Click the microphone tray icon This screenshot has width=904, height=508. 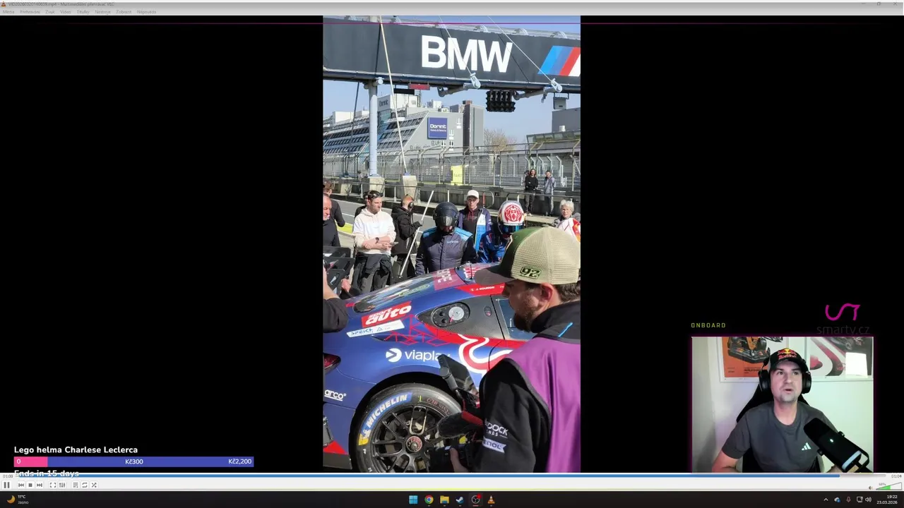tap(848, 500)
